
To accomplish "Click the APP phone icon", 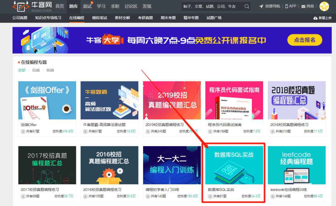I will (x=287, y=7).
